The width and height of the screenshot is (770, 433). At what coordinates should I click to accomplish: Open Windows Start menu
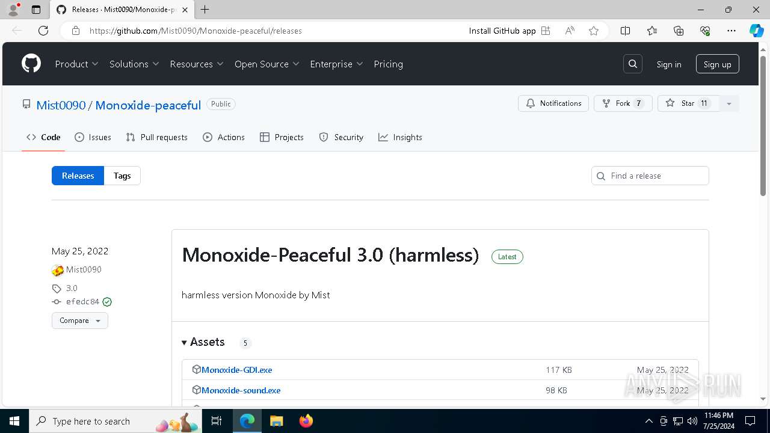14,421
